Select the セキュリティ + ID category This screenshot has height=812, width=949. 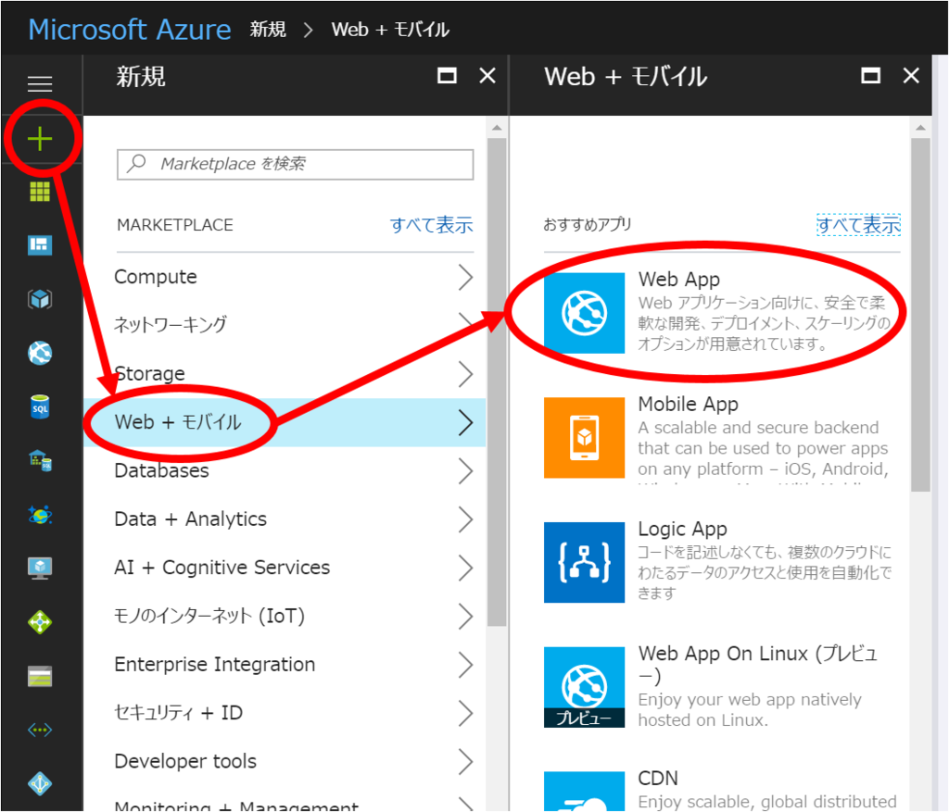285,713
